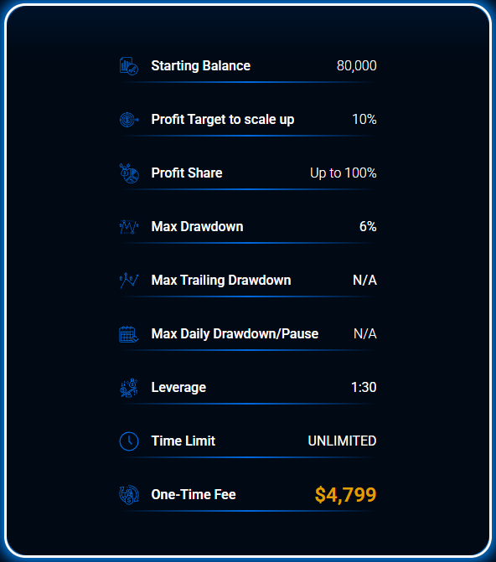Click the Up to 100% profit share value
Viewport: 496px width, 562px height.
[x=344, y=173]
